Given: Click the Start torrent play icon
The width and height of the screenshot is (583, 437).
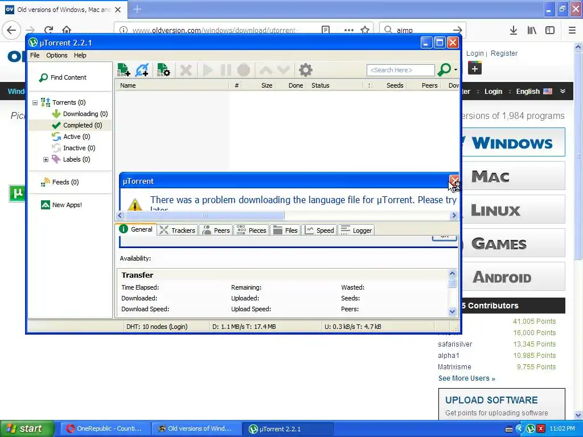Looking at the screenshot, I should (208, 70).
